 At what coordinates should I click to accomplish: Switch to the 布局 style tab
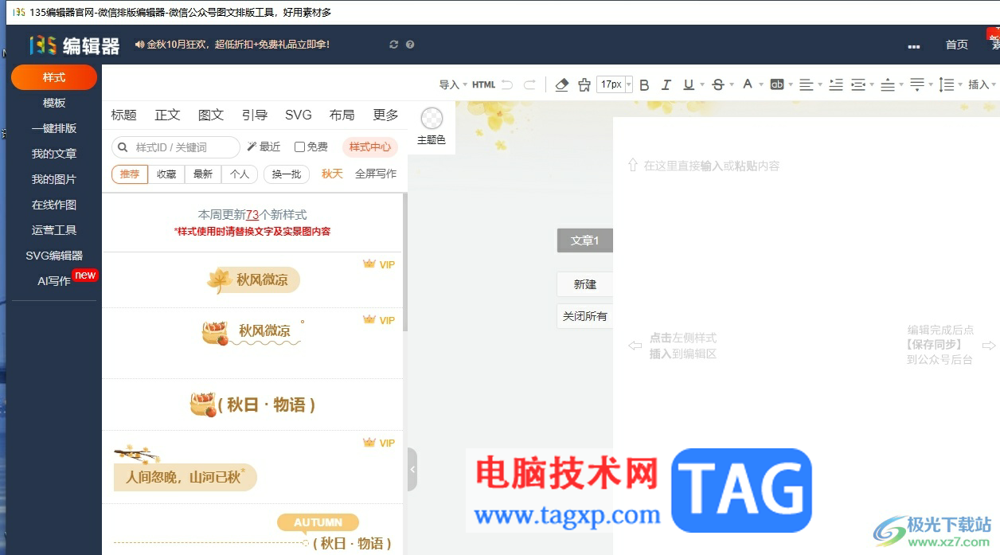tap(342, 115)
